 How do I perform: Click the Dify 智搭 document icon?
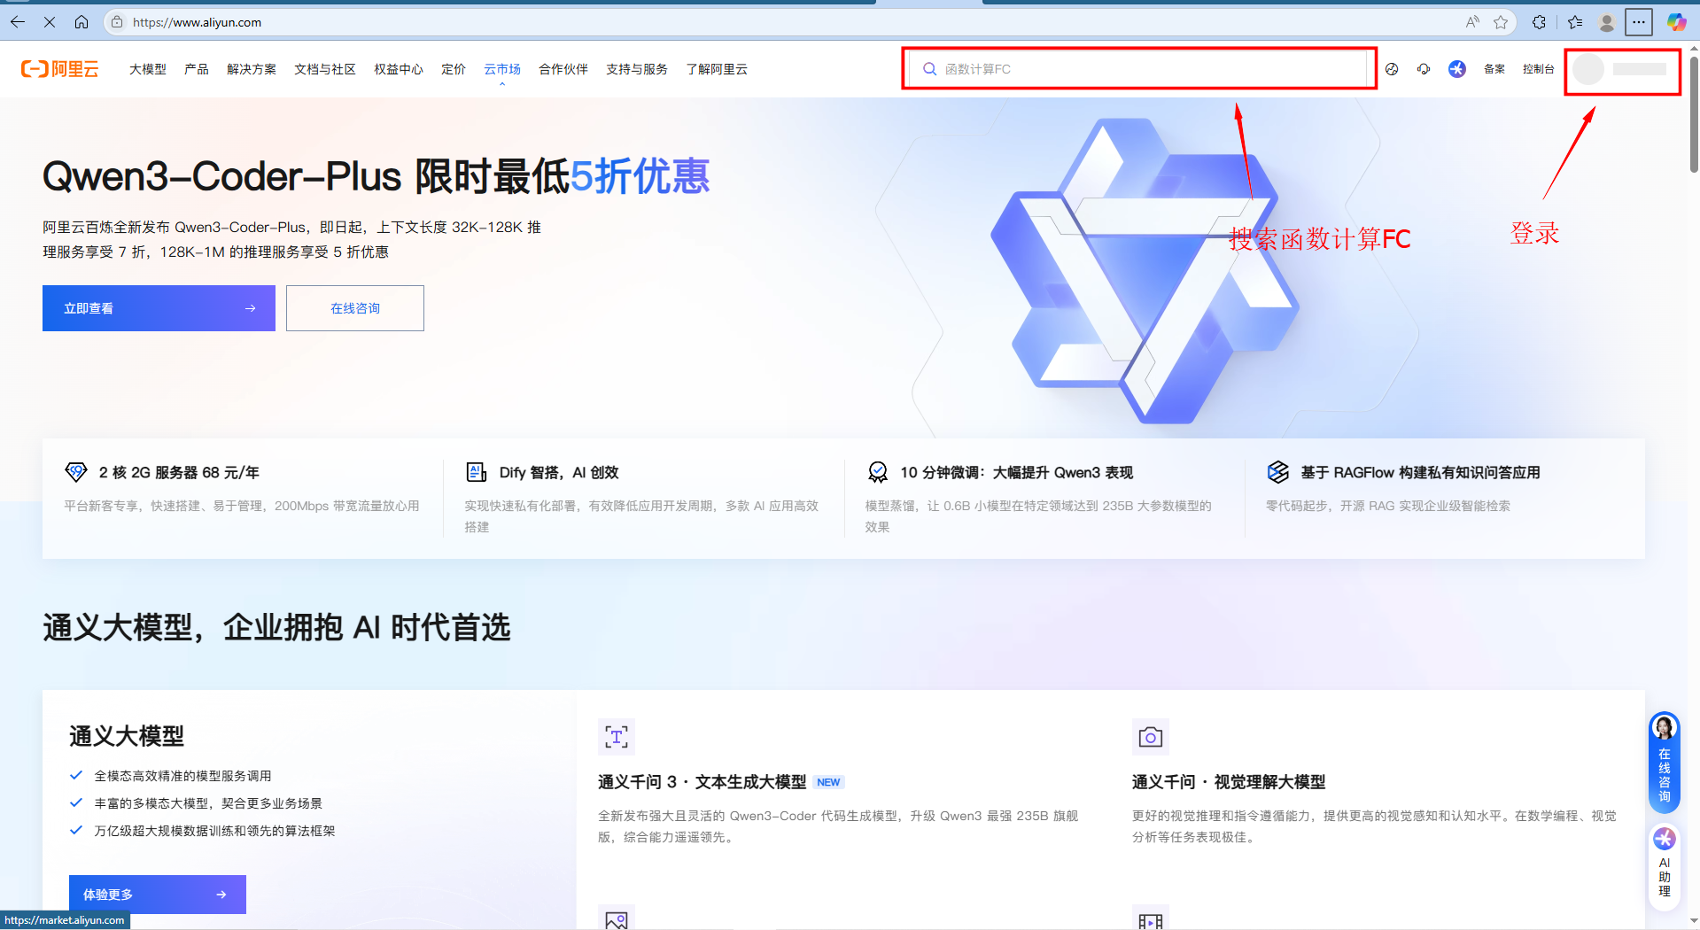point(477,472)
